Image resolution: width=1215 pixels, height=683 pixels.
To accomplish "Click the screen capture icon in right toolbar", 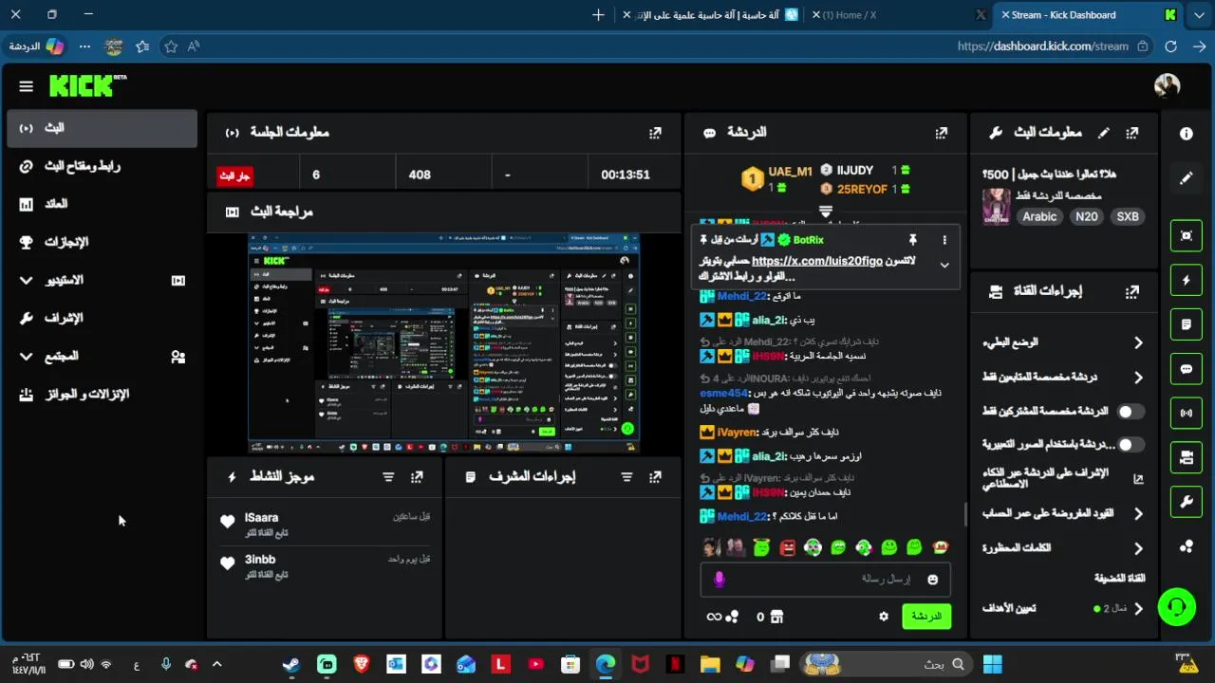I will tap(1187, 236).
